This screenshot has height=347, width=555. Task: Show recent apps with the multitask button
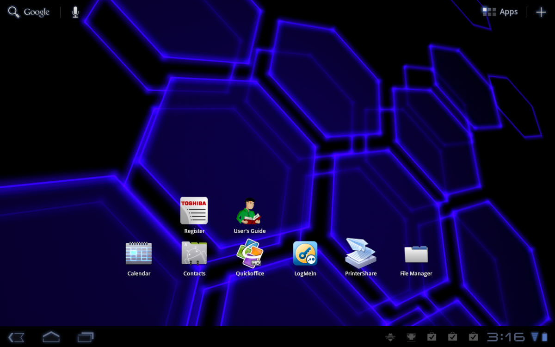(x=85, y=337)
